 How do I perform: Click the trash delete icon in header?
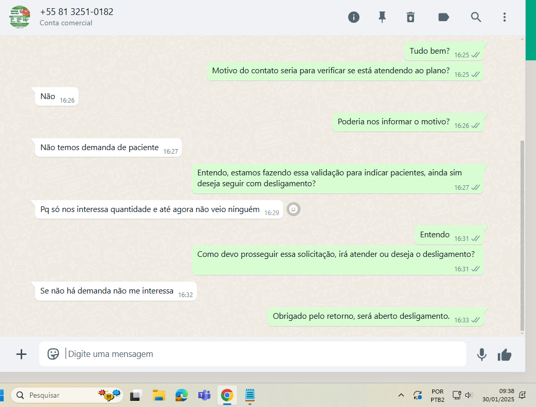click(x=410, y=17)
